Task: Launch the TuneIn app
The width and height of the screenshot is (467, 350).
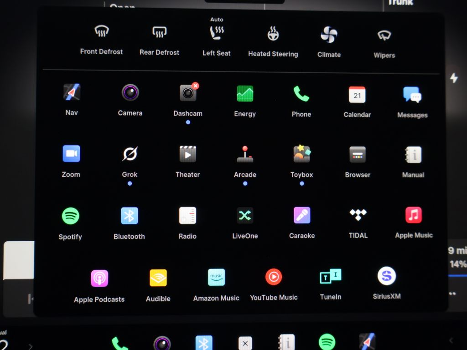Action: [x=331, y=276]
